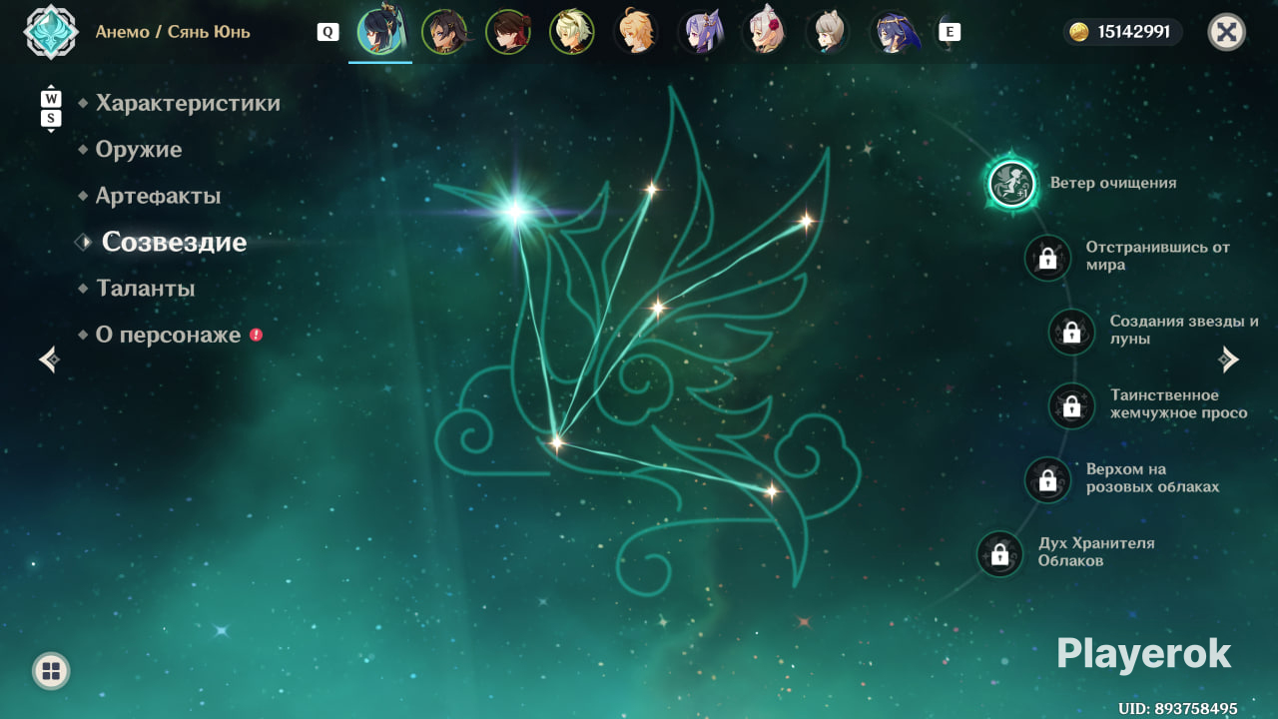Pick the pale green-haired character portrait

point(572,32)
